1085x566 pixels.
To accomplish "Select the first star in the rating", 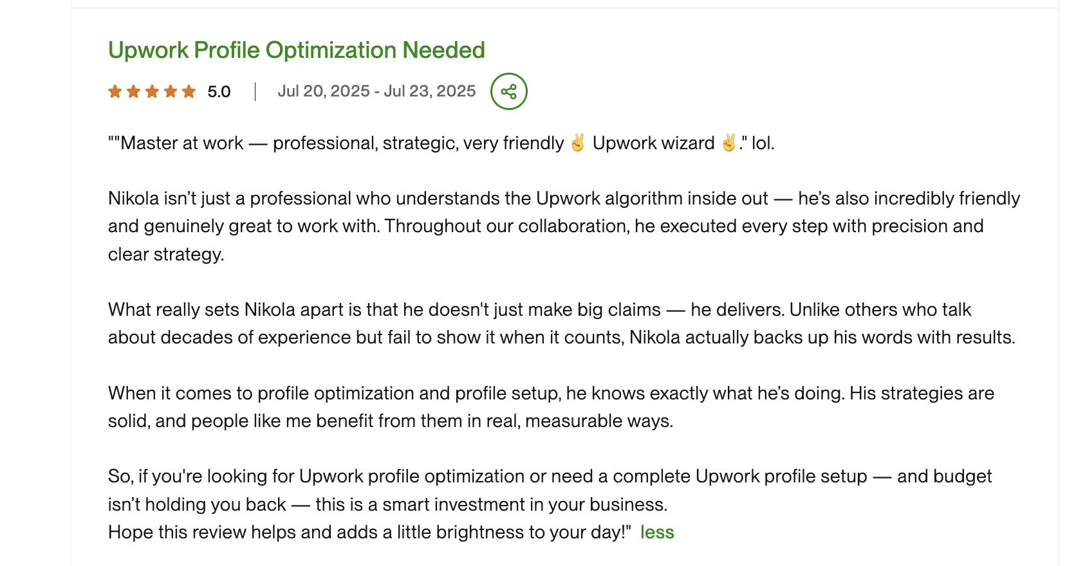I will [115, 91].
